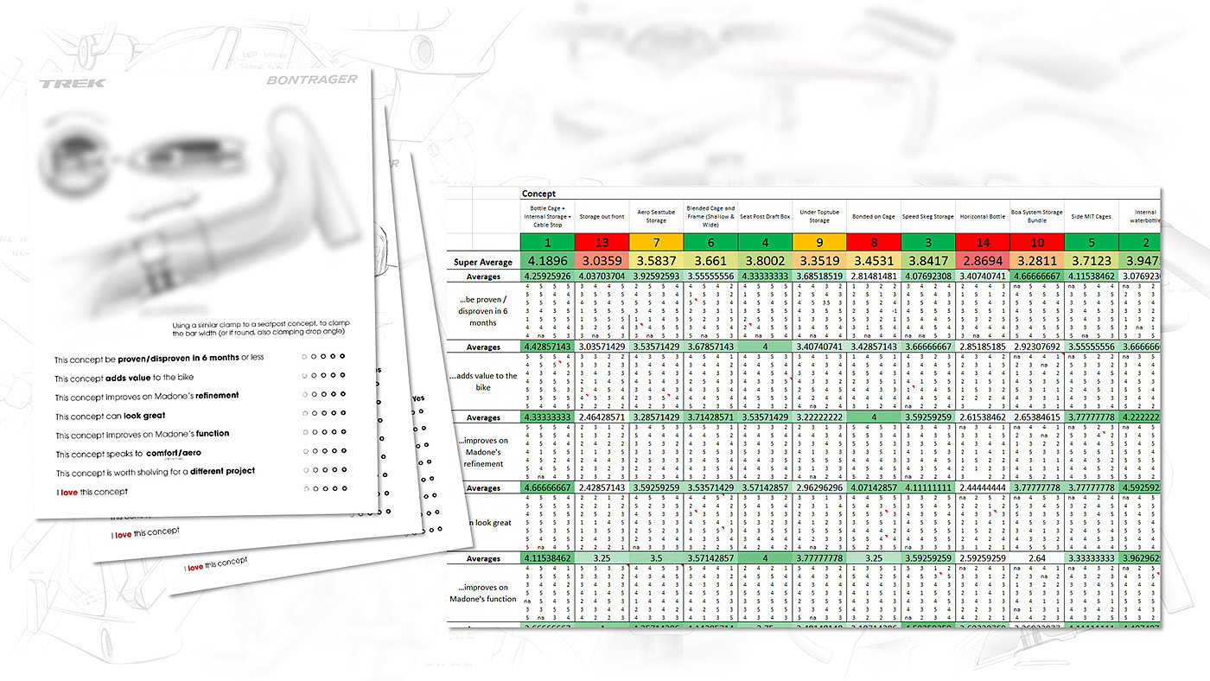Click the Super Average value 4.1896

(x=546, y=261)
